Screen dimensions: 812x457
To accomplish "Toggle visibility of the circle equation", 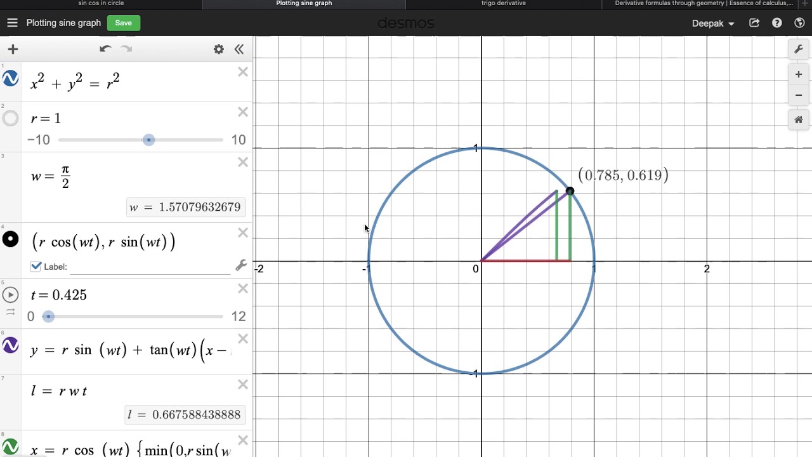I will coord(10,79).
